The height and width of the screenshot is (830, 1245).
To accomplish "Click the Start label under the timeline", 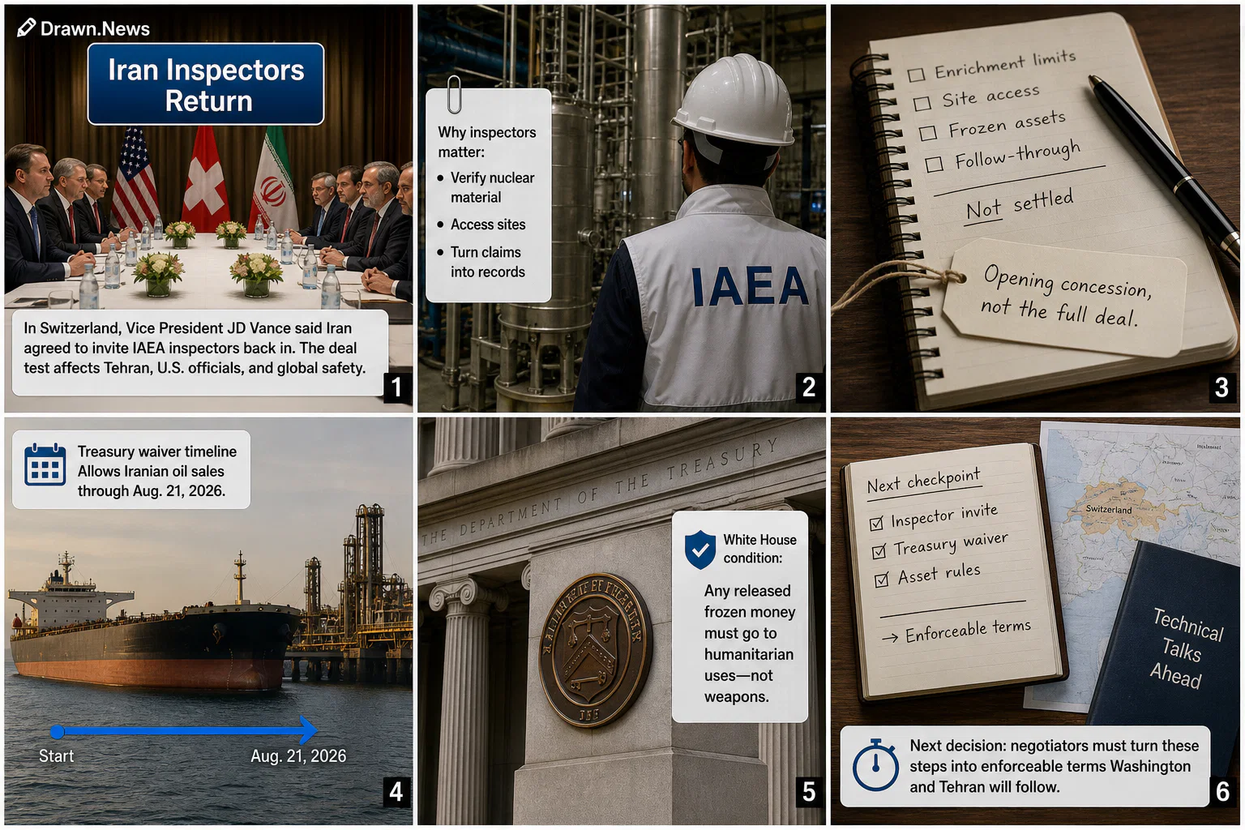I will pos(56,756).
